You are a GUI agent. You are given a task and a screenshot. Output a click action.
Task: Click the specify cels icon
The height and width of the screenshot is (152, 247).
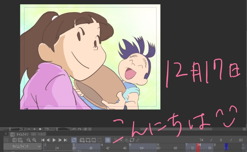coord(94,140)
